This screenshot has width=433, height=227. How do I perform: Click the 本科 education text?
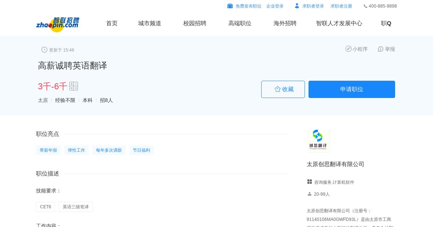point(88,101)
